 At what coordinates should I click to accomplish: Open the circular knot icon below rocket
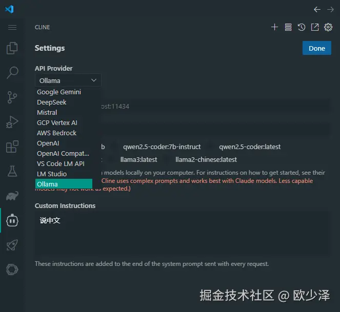(x=12, y=269)
